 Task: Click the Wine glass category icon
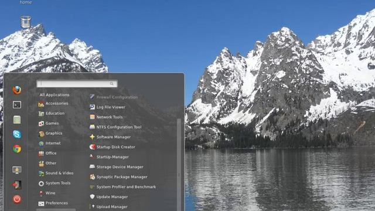click(x=41, y=193)
